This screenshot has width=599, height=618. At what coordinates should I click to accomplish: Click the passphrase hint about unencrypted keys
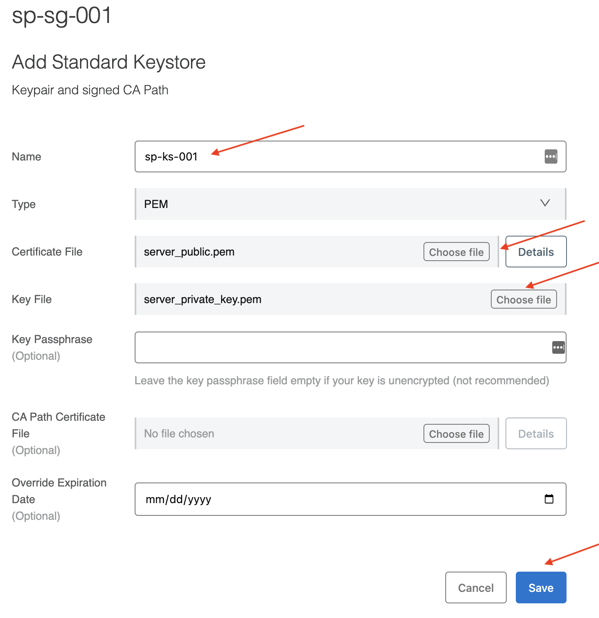point(342,381)
